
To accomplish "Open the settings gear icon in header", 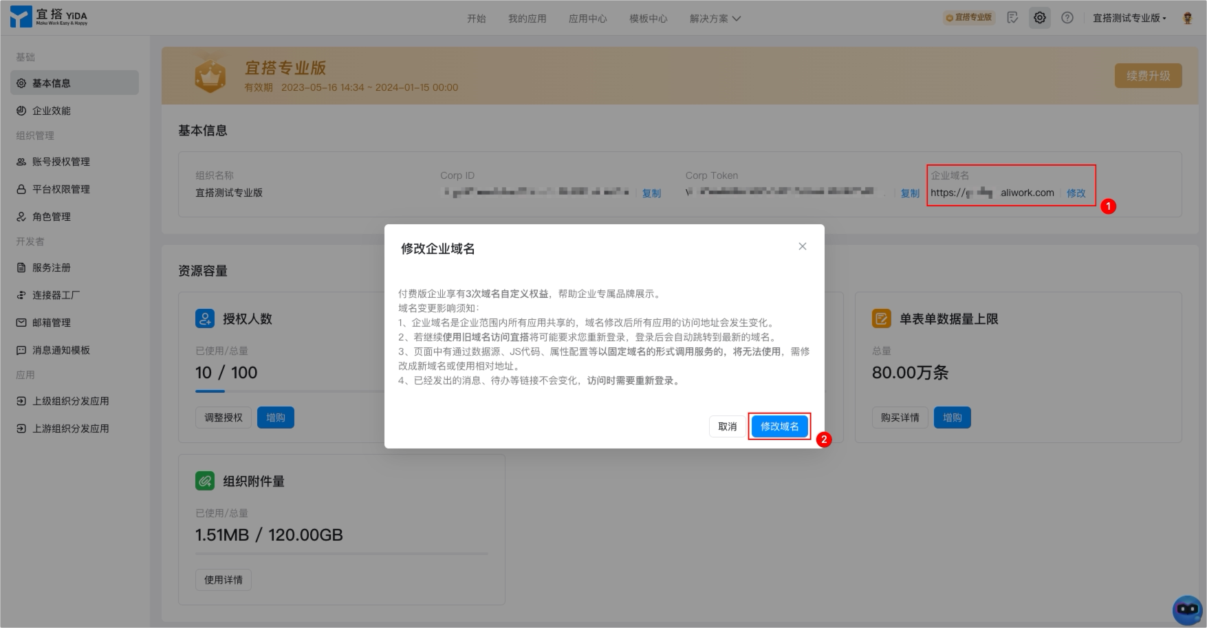I will [x=1039, y=18].
